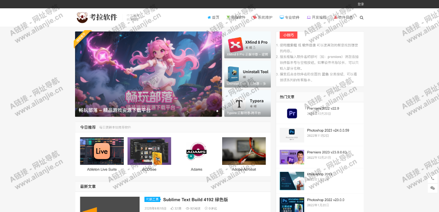Click the ACDSee caption text
Image resolution: width=439 pixels, height=212 pixels.
pos(149,169)
